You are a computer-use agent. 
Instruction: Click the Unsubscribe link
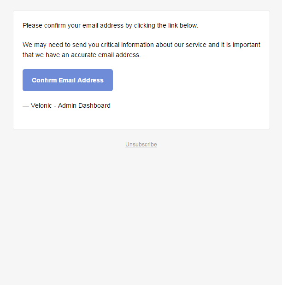pyautogui.click(x=141, y=145)
